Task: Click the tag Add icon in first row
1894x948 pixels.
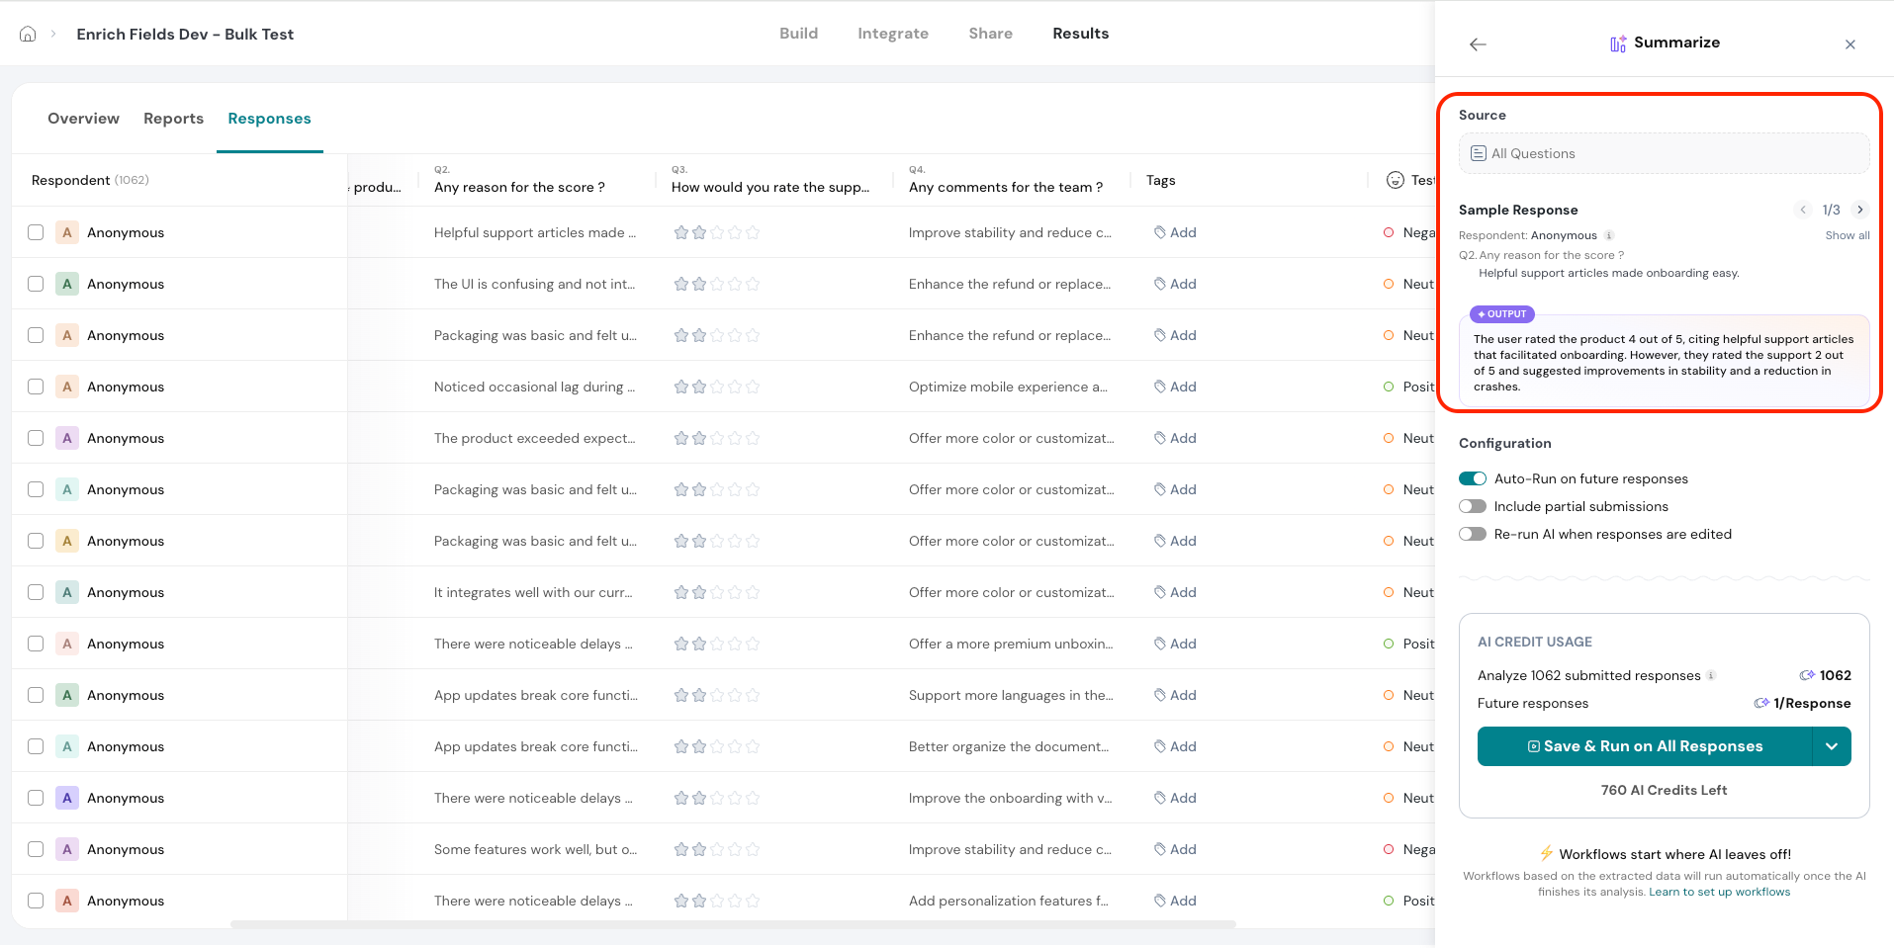Action: pyautogui.click(x=1160, y=232)
